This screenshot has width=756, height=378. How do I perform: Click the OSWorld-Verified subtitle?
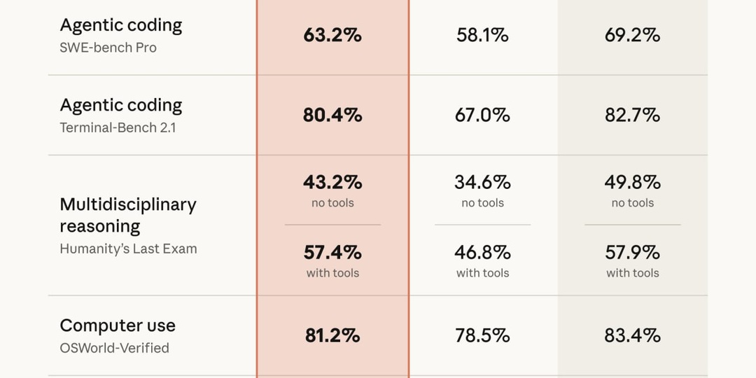pyautogui.click(x=114, y=348)
